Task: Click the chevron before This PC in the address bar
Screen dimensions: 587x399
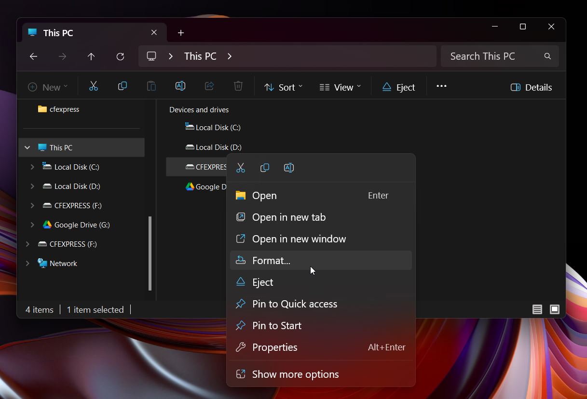Action: (x=171, y=56)
